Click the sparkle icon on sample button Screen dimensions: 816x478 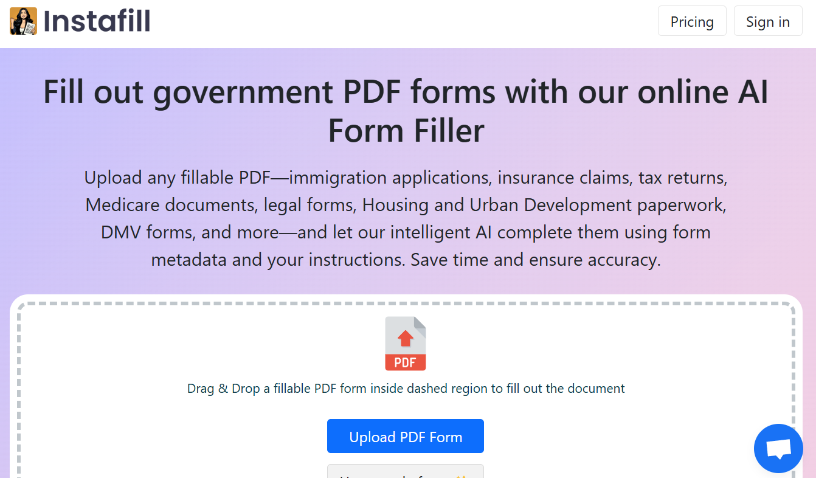460,475
